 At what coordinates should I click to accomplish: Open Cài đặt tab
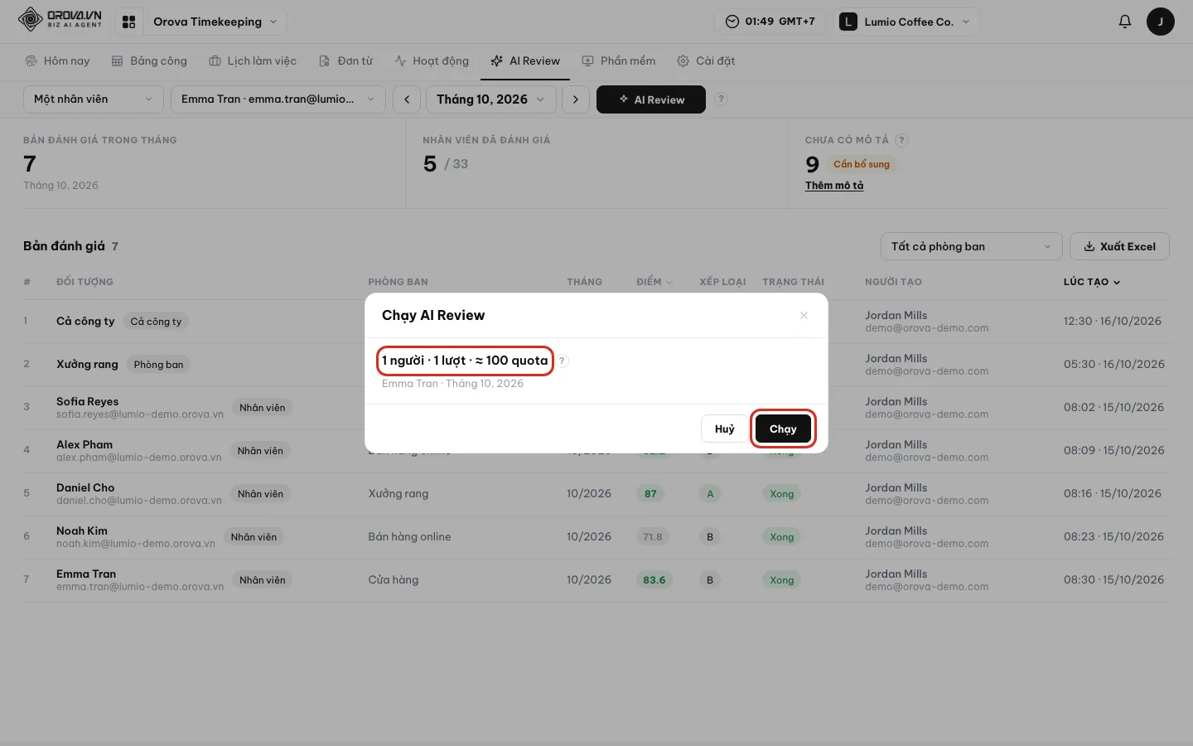coord(706,61)
